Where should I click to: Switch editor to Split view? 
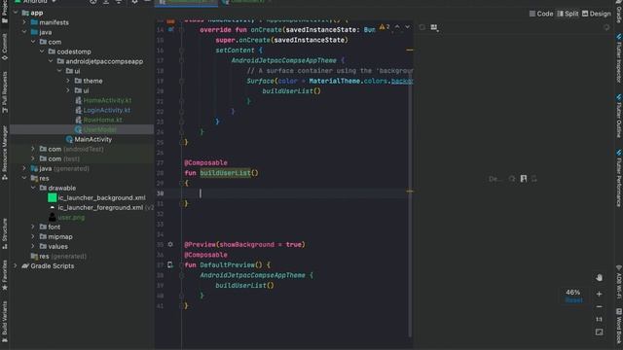click(568, 14)
